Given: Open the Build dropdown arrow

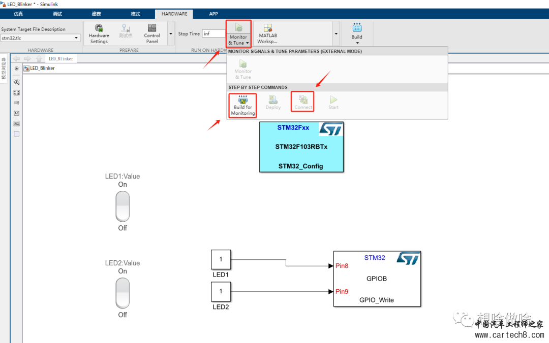Looking at the screenshot, I should [x=357, y=43].
